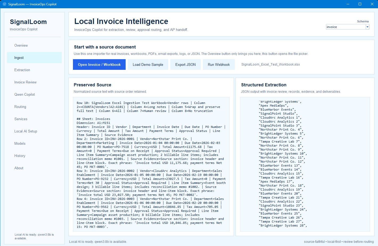
Task: Click the Preserved Source heading
Action: point(92,85)
